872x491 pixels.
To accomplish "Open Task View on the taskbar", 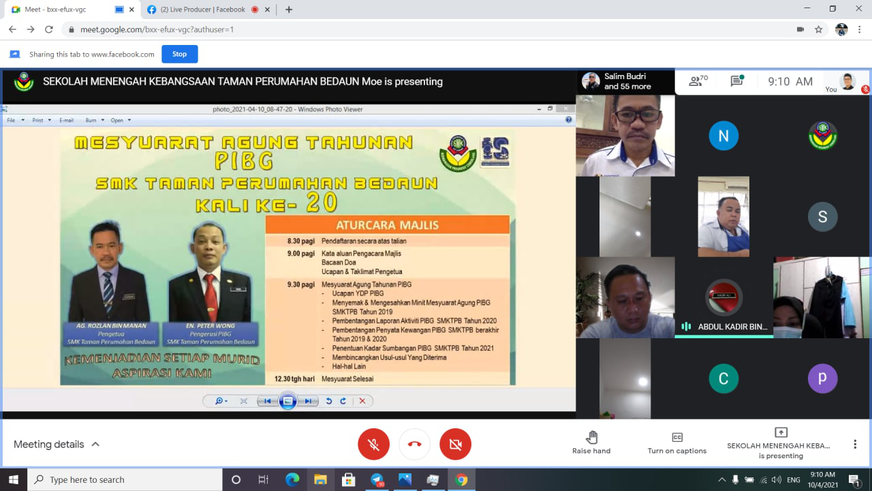I will 264,479.
